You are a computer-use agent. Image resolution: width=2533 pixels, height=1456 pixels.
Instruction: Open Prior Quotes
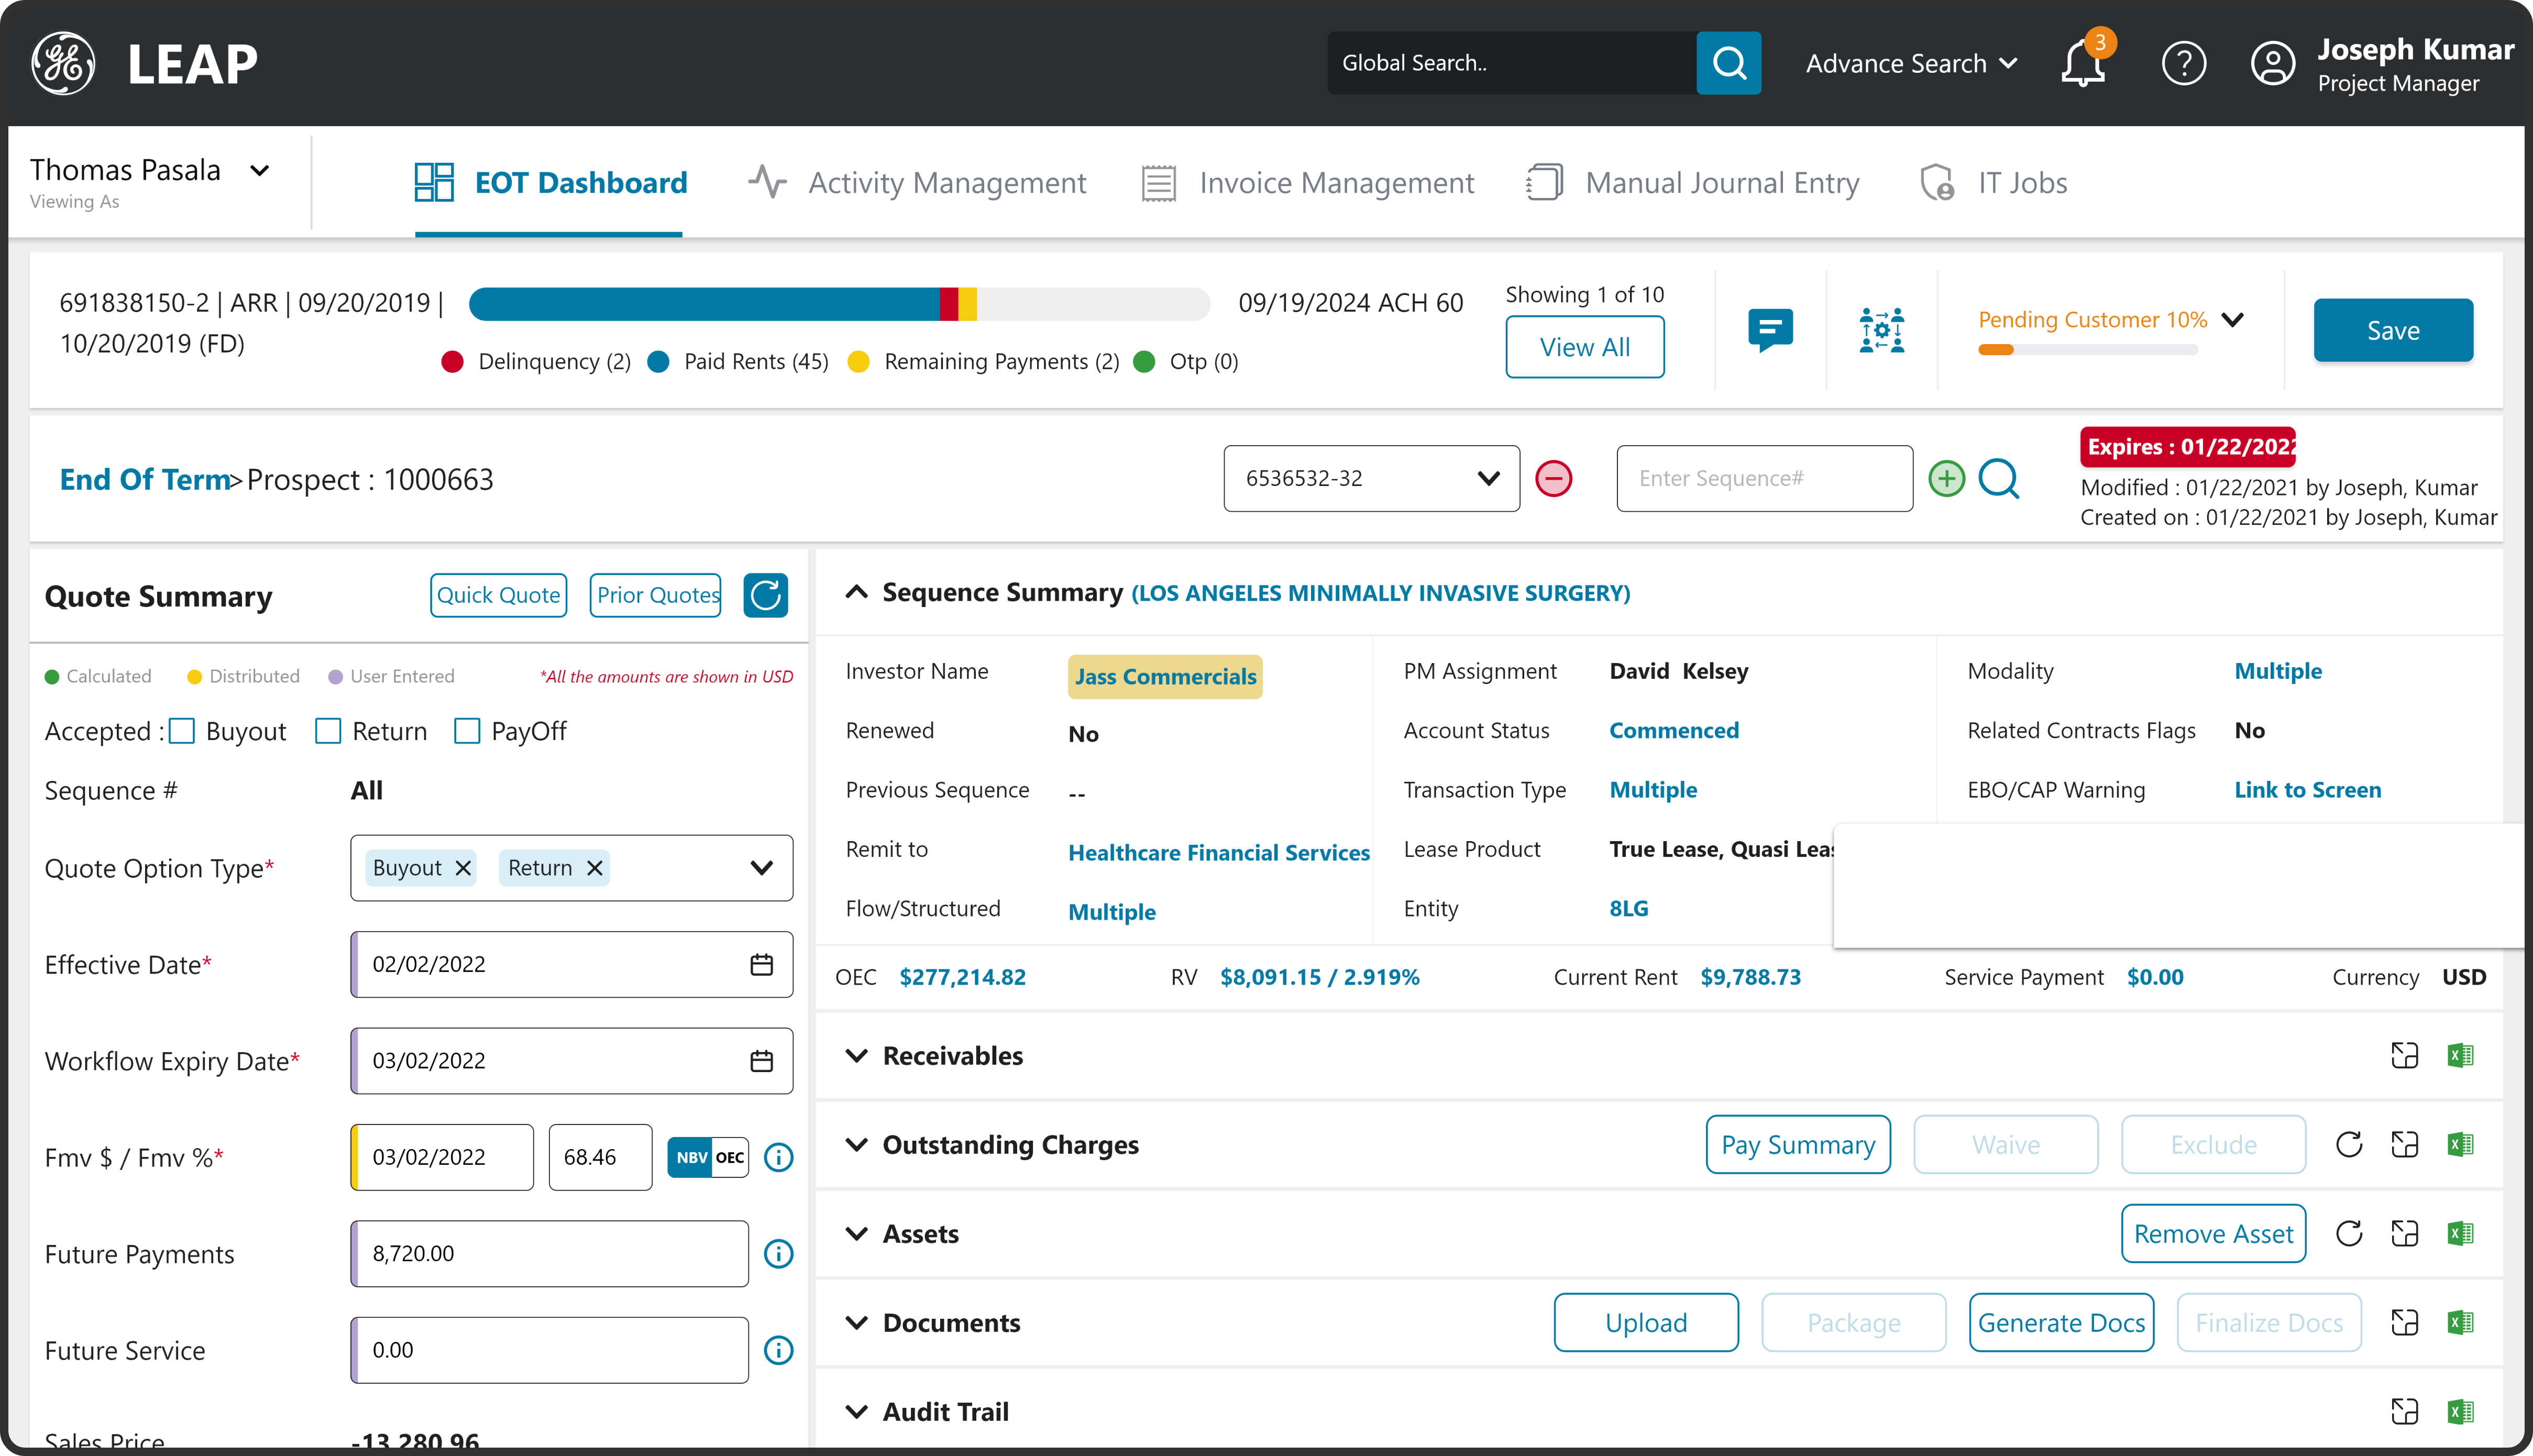click(656, 595)
